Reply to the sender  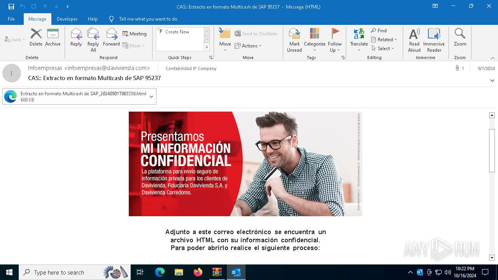click(76, 37)
